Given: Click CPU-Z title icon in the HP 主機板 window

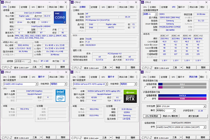Looking at the screenshot, I should pyautogui.click(x=72, y=2).
